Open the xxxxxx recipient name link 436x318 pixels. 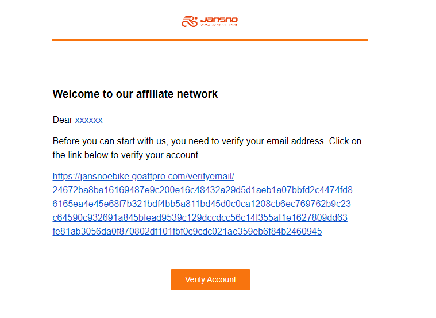[88, 120]
